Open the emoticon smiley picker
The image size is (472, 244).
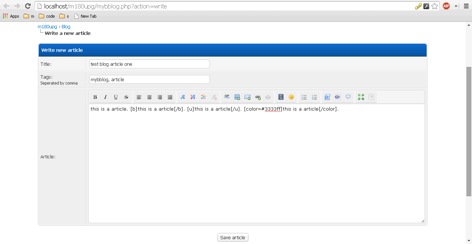coord(291,97)
